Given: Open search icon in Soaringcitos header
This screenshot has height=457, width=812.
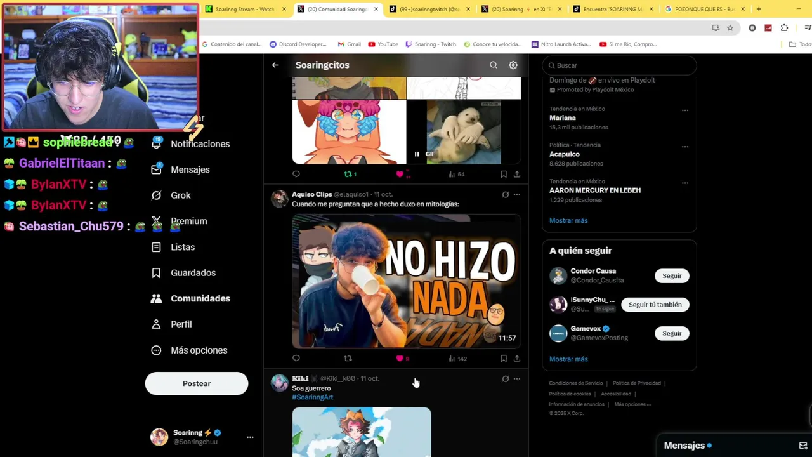Looking at the screenshot, I should (494, 65).
